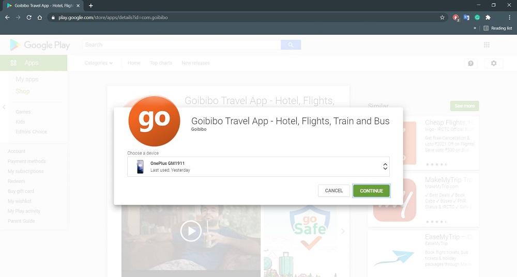Open My subscriptions
This screenshot has width=517, height=277.
[26, 171]
